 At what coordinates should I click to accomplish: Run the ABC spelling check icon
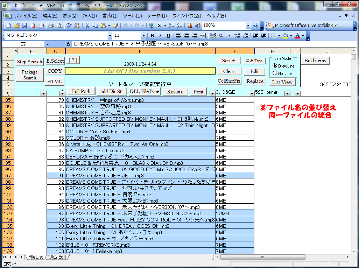[x=69, y=26]
